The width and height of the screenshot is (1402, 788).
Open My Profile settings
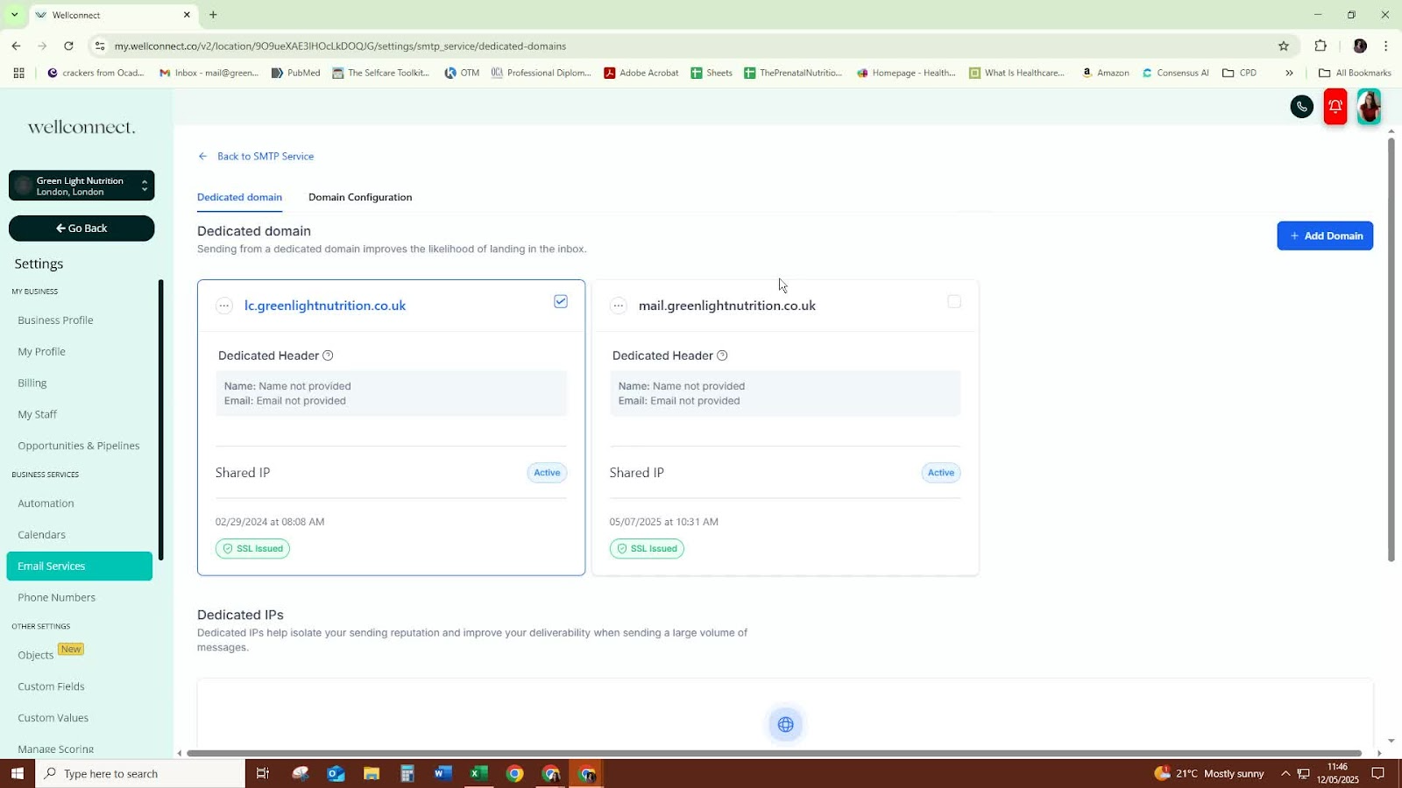click(x=42, y=351)
